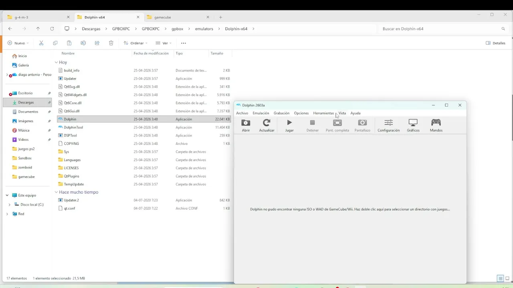Refresh the Explorer folder view
The width and height of the screenshot is (513, 288).
pos(52,29)
